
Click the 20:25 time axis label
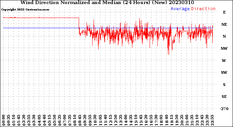[182, 120]
